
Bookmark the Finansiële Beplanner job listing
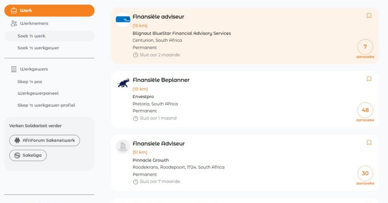click(x=369, y=79)
